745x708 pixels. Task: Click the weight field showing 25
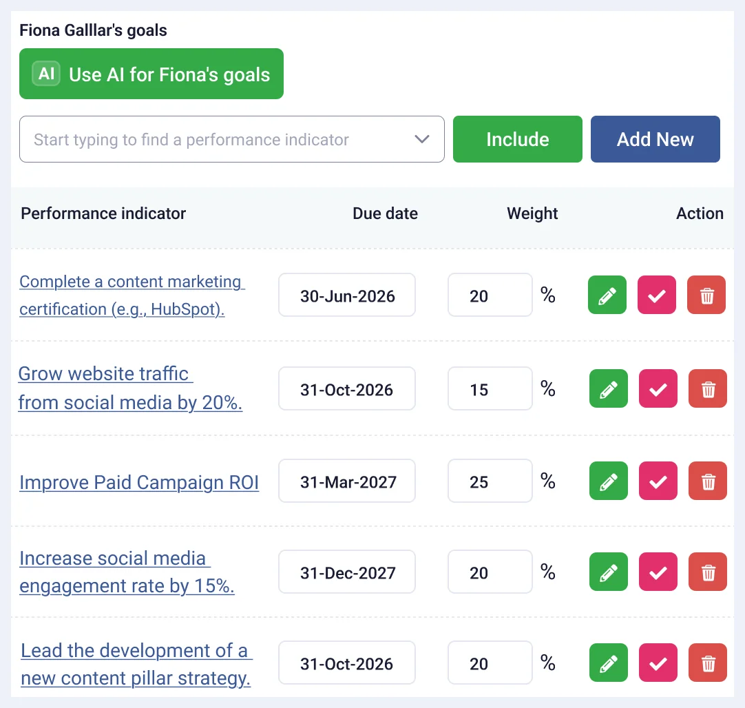coord(490,481)
